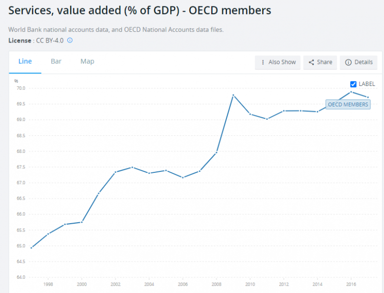Screen dimensions: 384x293
Task: Click the OECD MEMBERS series label
Action: (x=348, y=105)
